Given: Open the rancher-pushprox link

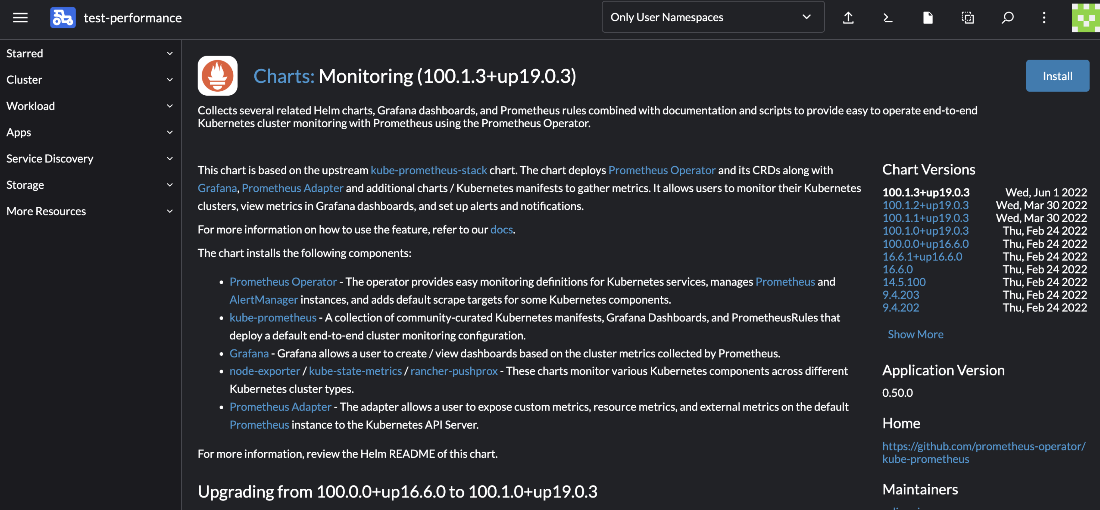Looking at the screenshot, I should 454,371.
